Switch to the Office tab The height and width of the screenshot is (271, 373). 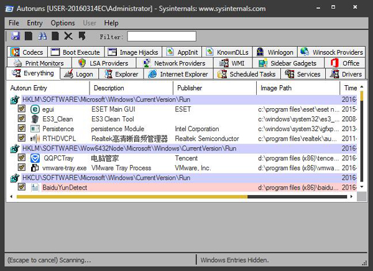click(344, 63)
